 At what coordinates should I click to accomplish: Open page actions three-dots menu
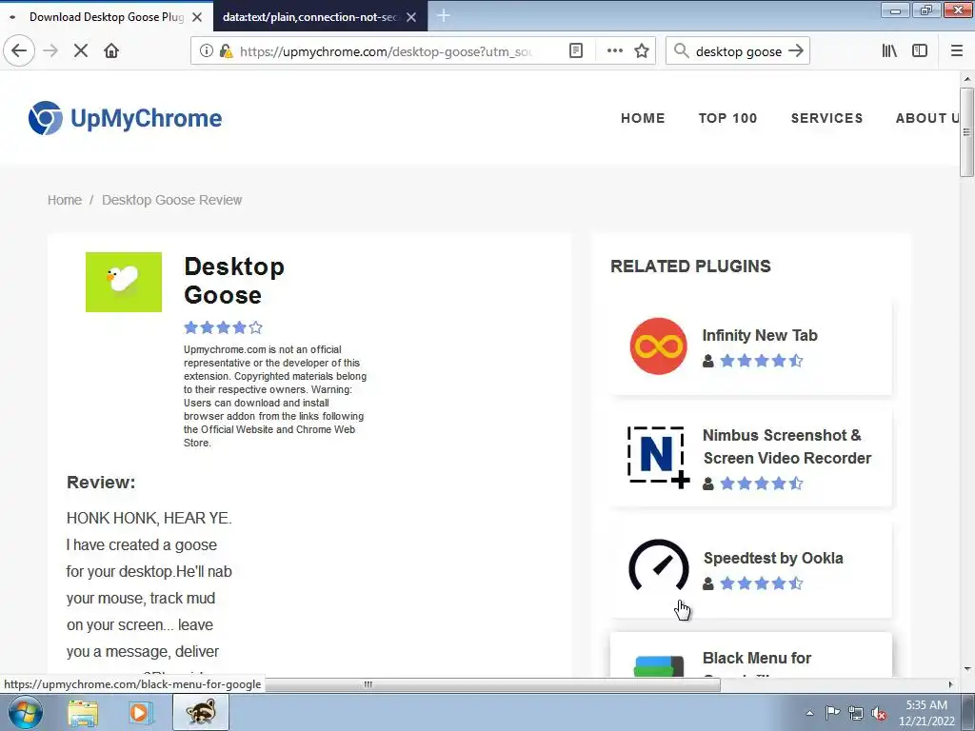tap(614, 51)
